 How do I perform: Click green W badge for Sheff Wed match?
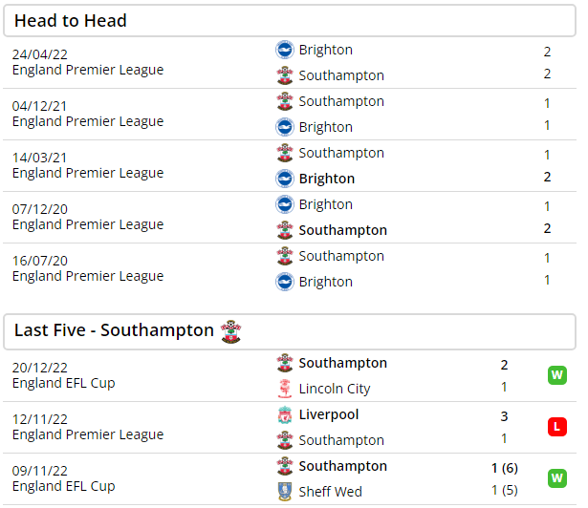(556, 478)
